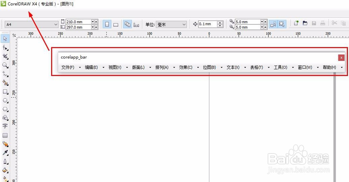This screenshot has width=349, height=182.
Task: Decrease nudge offset with down spinner
Action: 220,26
